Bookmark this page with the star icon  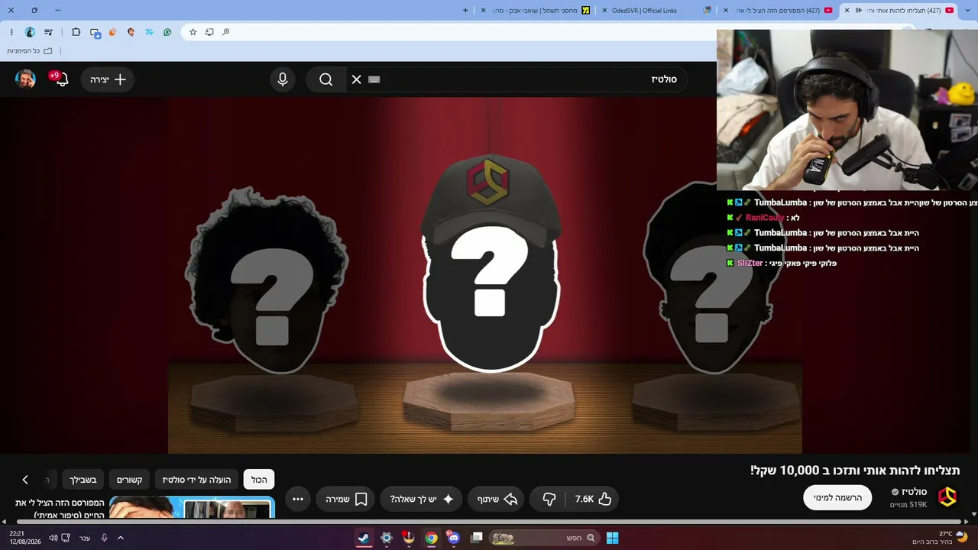point(193,32)
